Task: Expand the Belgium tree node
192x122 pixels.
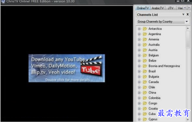Action: pos(139,56)
